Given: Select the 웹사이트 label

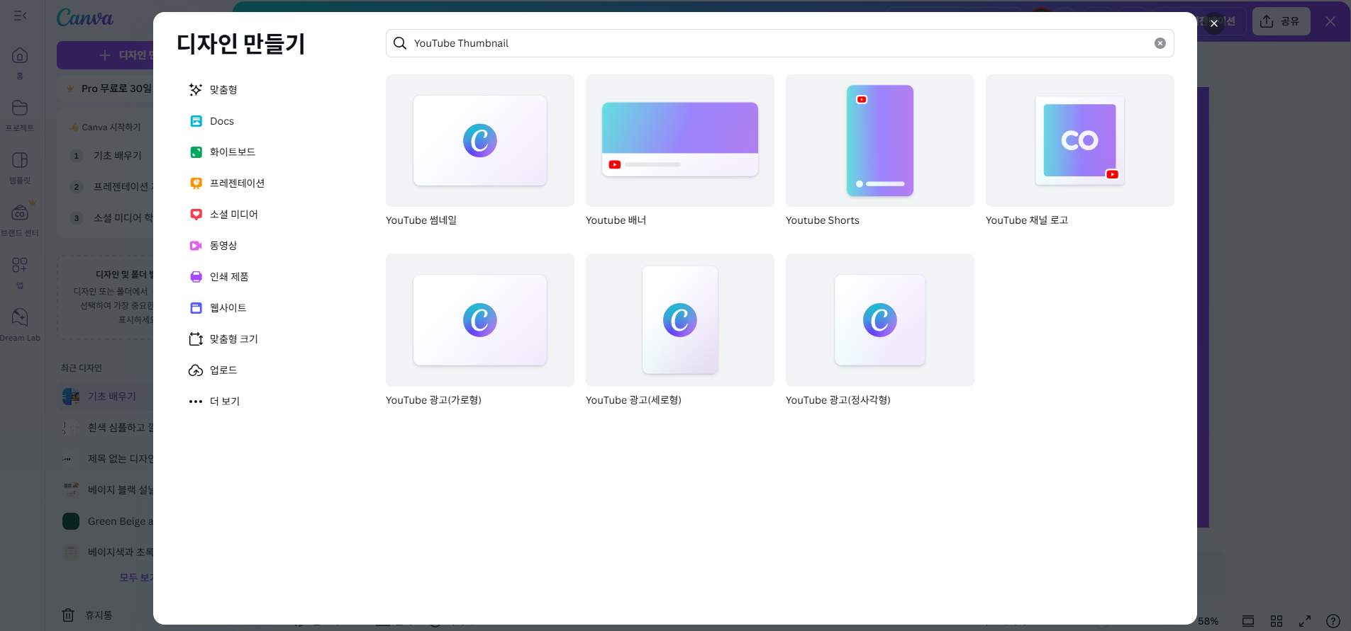Looking at the screenshot, I should click(x=228, y=308).
